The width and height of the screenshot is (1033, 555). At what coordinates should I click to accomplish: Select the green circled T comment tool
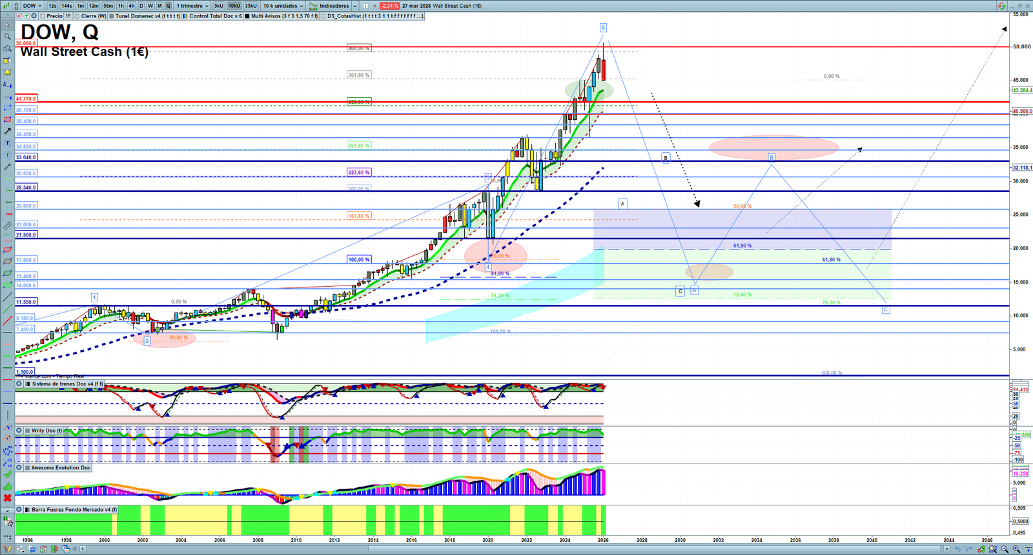[7, 155]
